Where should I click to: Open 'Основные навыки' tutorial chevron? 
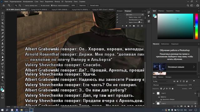coord(194,67)
